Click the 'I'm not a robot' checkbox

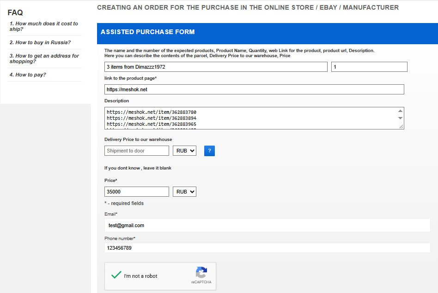click(x=116, y=275)
